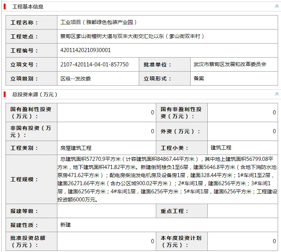This screenshot has height=252, width=281.
Task: Select project name 工业项目（雅都绿色包装产业园）
Action: tap(98, 23)
